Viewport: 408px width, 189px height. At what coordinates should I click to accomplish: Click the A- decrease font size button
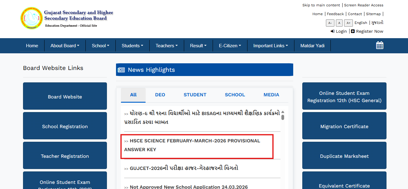pos(330,23)
